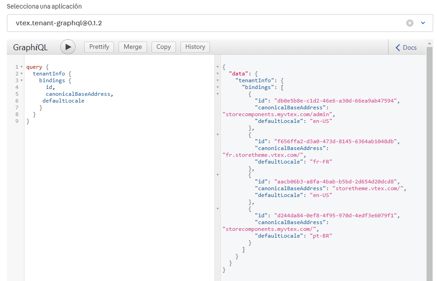Place cursor on defaultLocale in query editor
437x281 pixels.
[63, 101]
